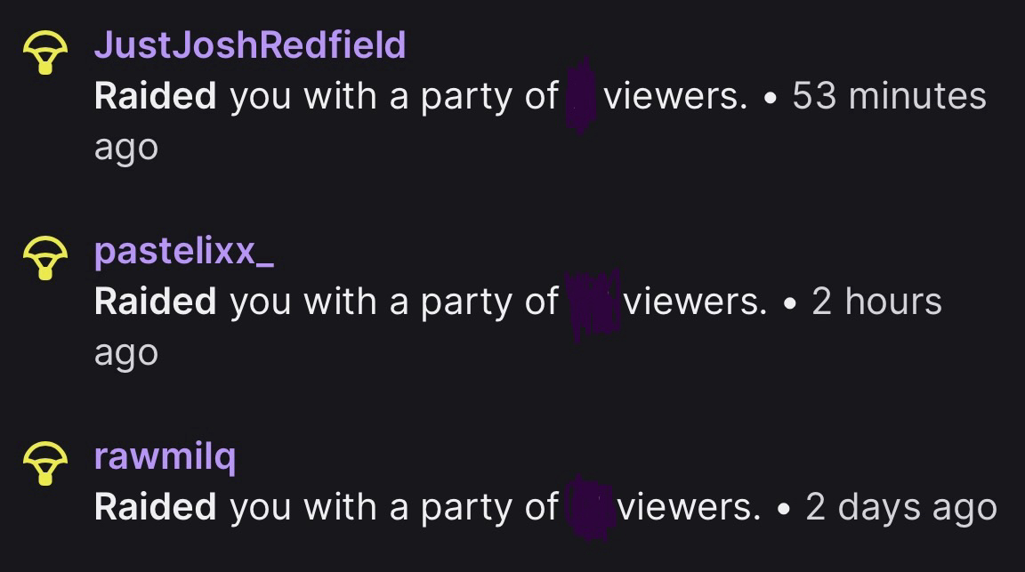The height and width of the screenshot is (572, 1025).
Task: Click the "2 days ago" timestamp
Action: [x=900, y=507]
